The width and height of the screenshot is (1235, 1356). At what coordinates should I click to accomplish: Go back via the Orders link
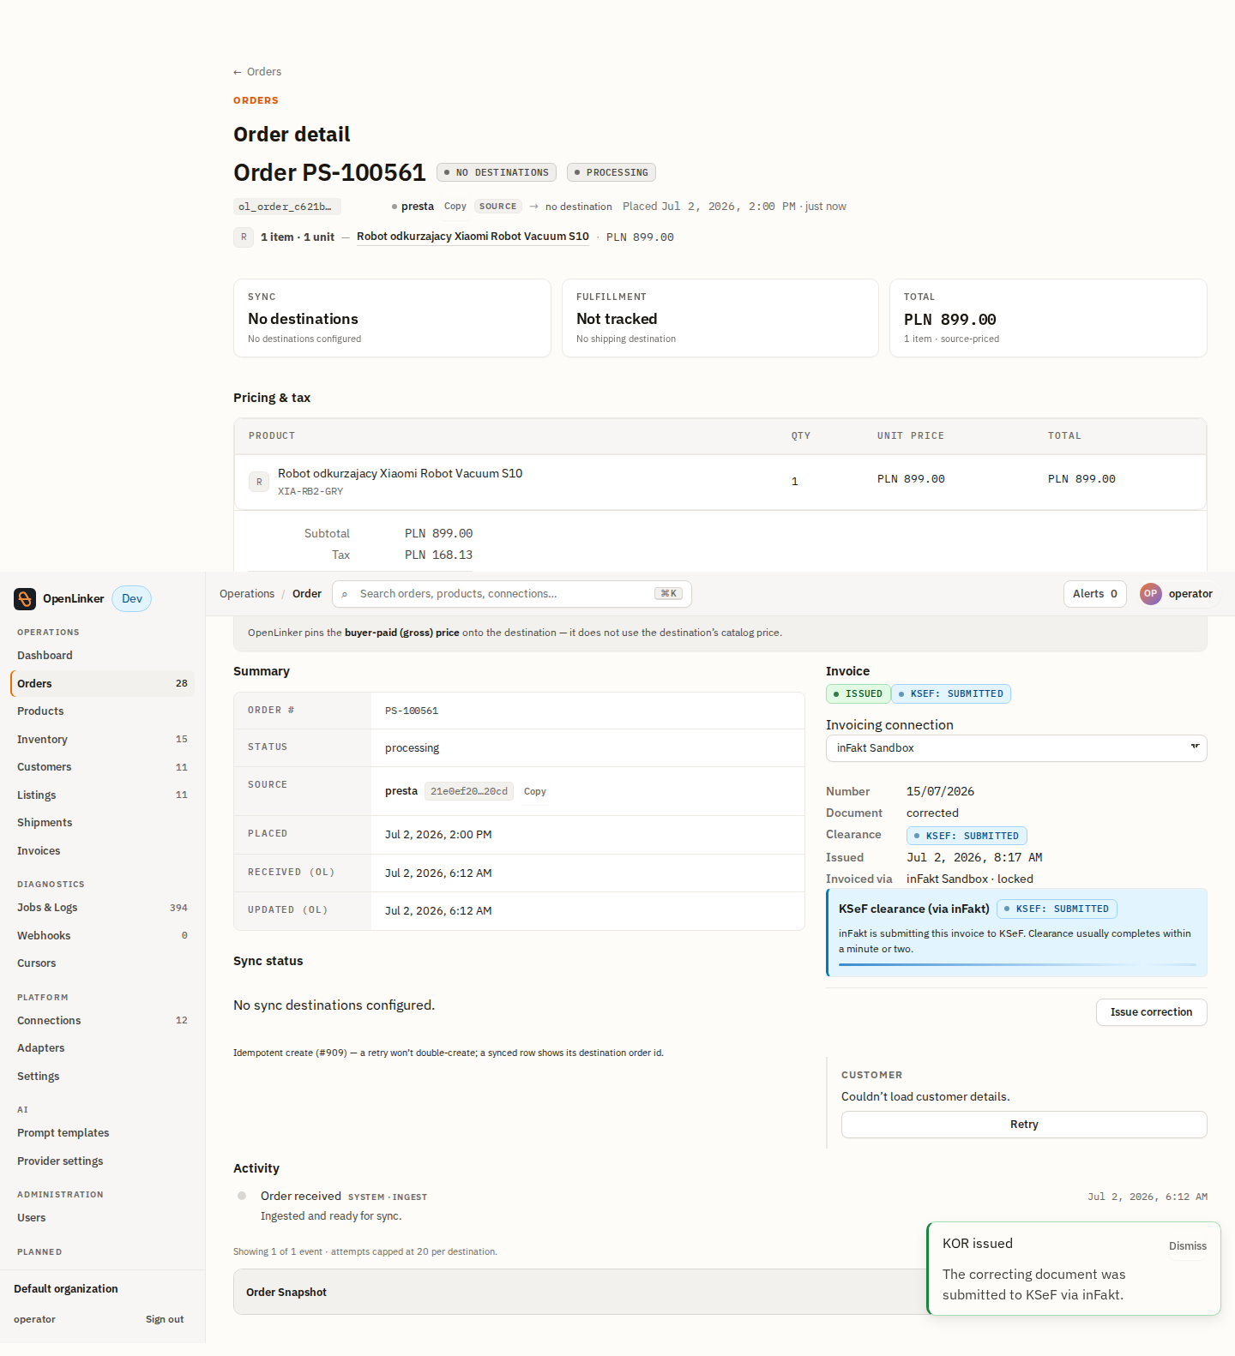(257, 72)
